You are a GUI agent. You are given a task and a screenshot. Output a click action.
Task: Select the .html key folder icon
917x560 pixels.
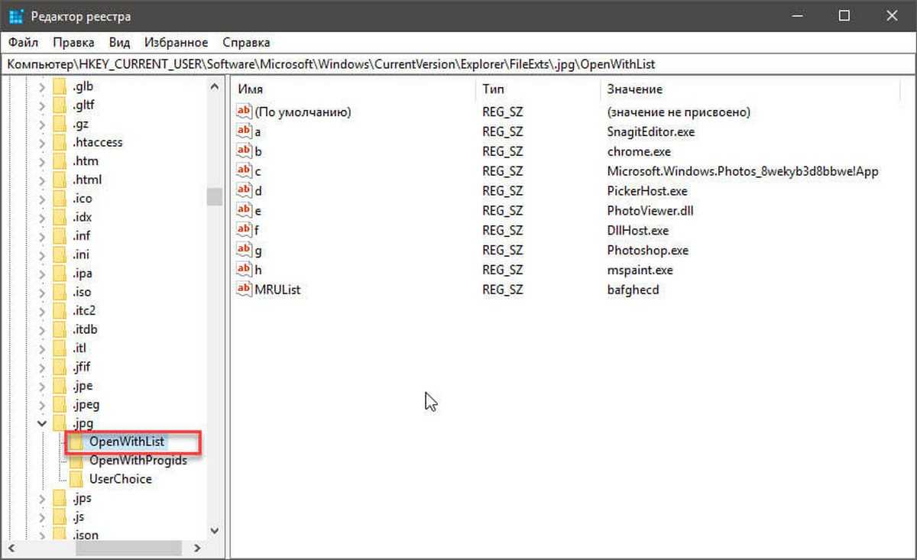coord(60,180)
